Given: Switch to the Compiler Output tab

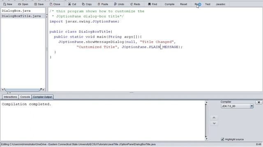Looking at the screenshot, I should [x=42, y=97].
